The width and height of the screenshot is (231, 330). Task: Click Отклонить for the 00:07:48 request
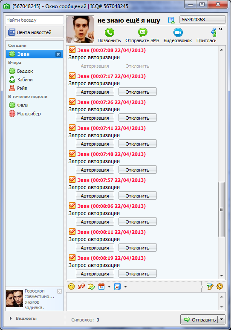[x=138, y=169]
